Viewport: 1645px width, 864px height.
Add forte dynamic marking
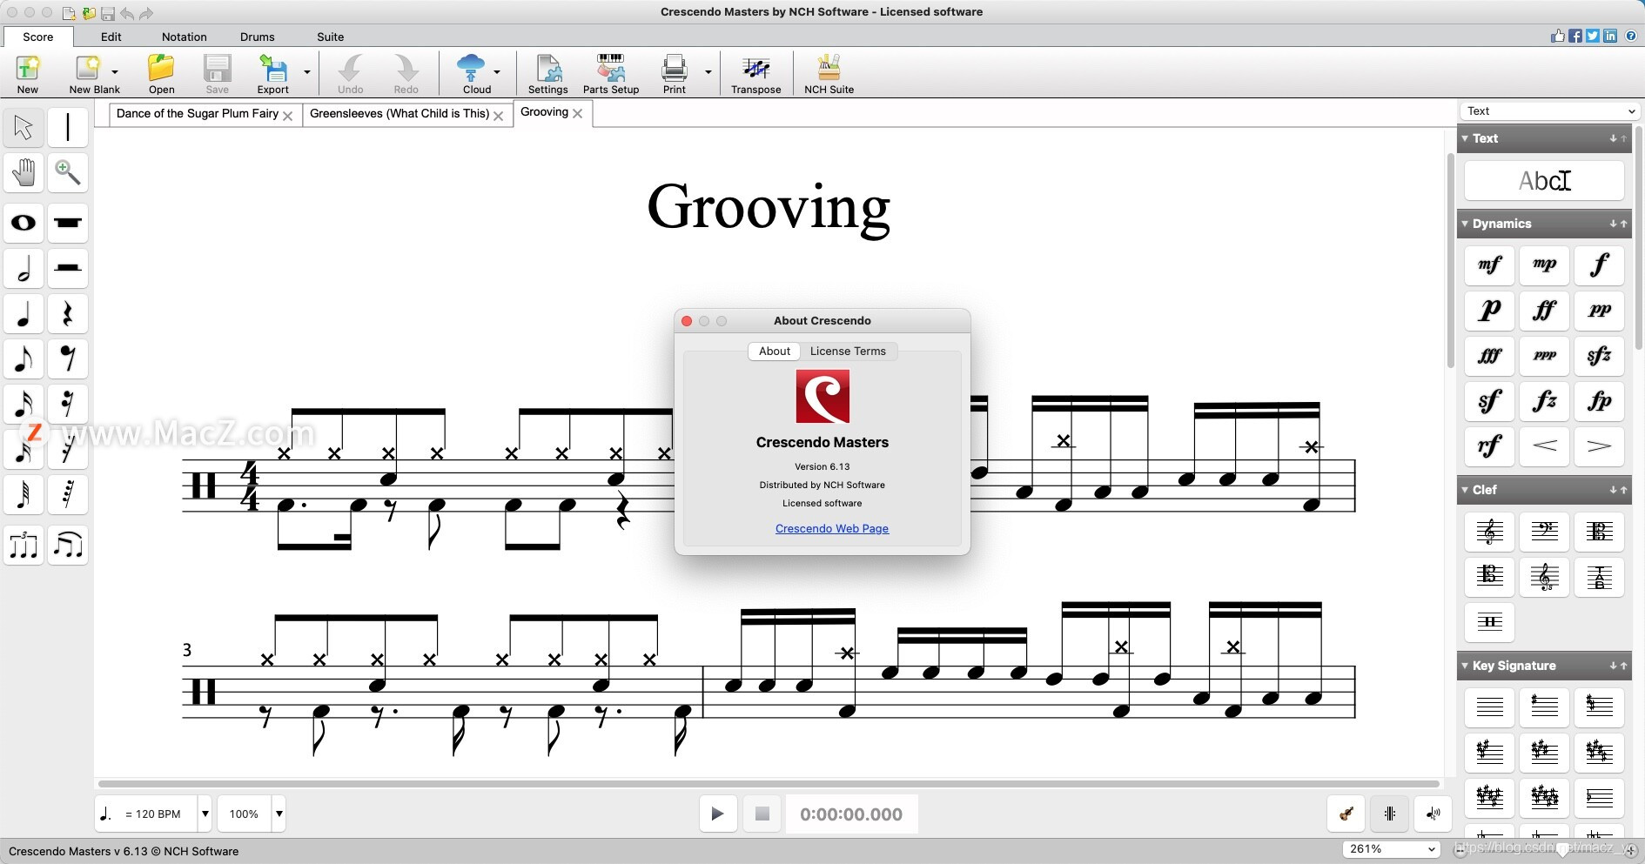[1599, 265]
